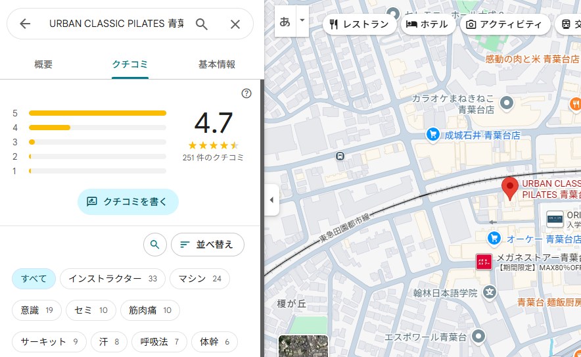Viewport: 581px width, 357px height.
Task: Search within reviews using magnifier button
Action: [x=154, y=245]
